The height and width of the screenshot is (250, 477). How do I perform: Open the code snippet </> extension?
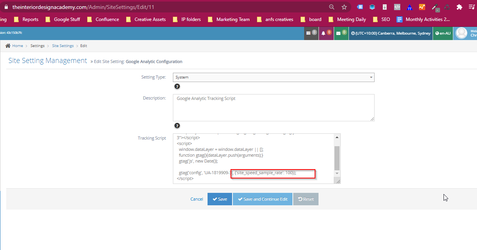(x=396, y=7)
